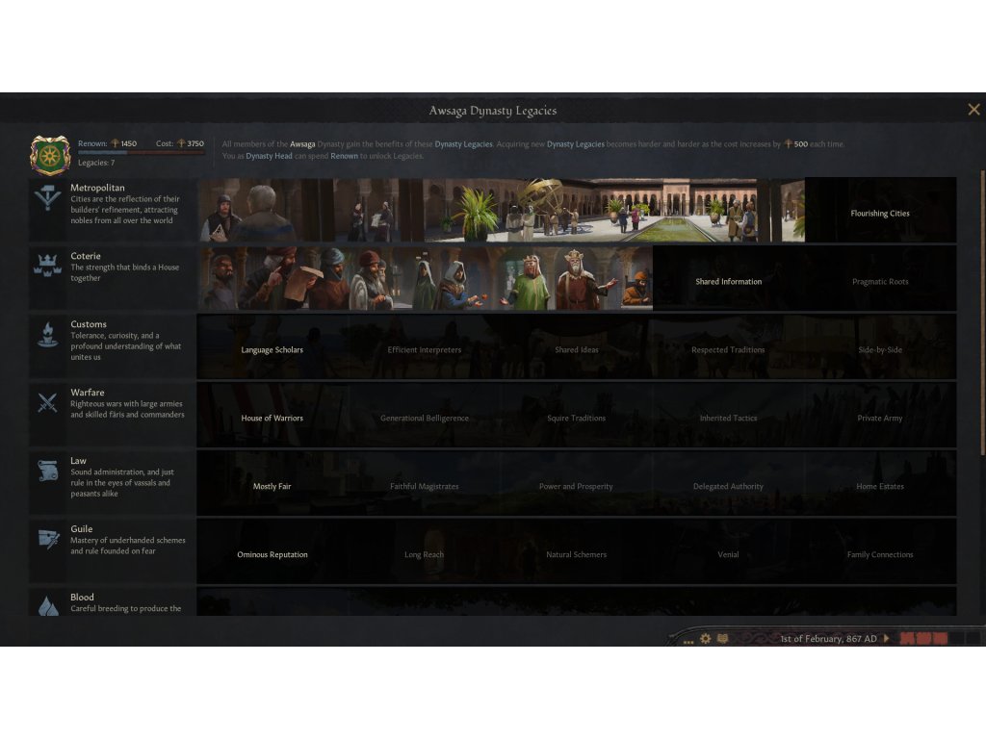Click the Metropolitan courtyard artwork
Screen dimensions: 986x739
coord(501,210)
